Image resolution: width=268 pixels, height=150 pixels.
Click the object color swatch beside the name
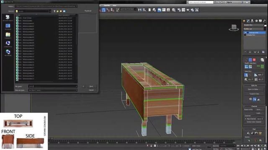[x=265, y=25]
